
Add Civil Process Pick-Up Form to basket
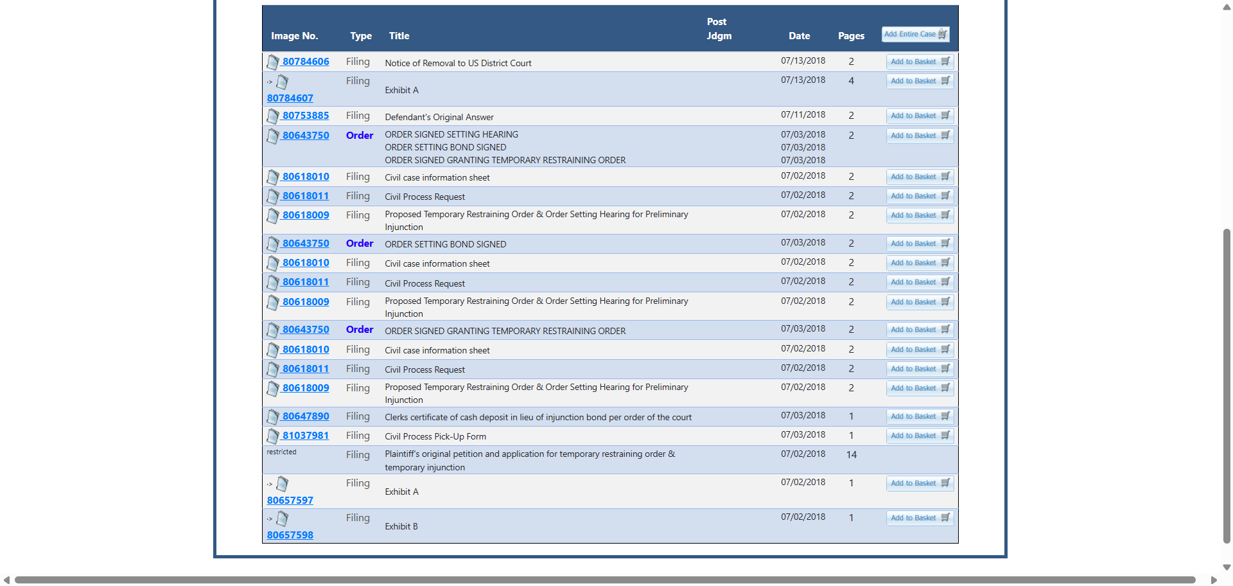pyautogui.click(x=920, y=436)
